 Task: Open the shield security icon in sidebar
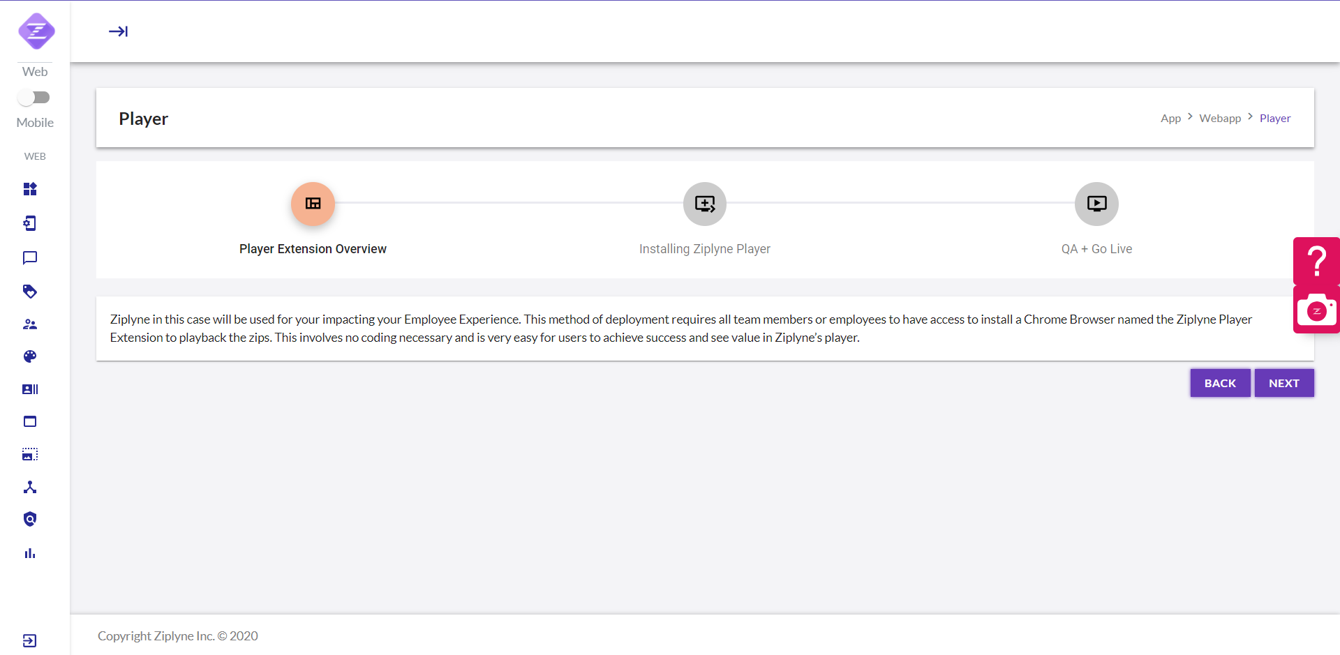pyautogui.click(x=30, y=519)
